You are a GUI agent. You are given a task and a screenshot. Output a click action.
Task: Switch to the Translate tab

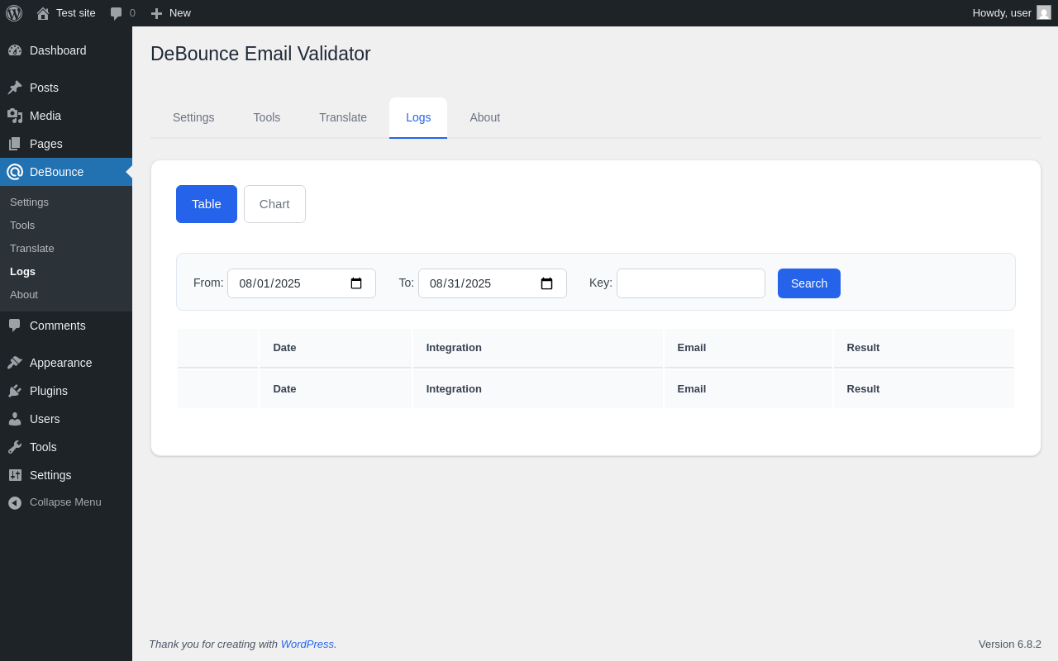tap(343, 117)
